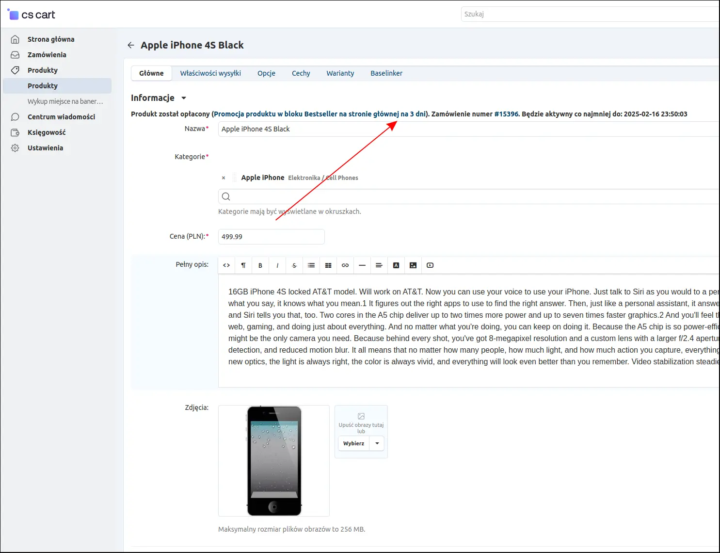Click inside the Pełny opis text area

click(x=469, y=330)
